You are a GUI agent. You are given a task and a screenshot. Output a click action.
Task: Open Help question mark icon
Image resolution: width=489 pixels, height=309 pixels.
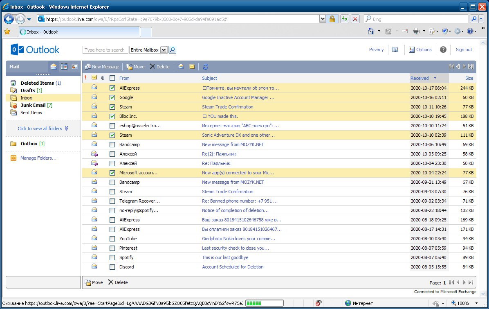(x=443, y=50)
